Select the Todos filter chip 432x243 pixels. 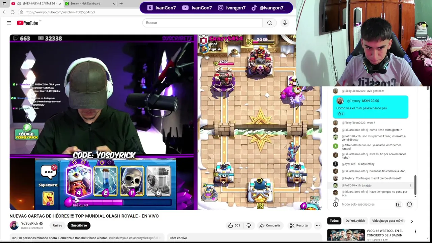point(334,221)
